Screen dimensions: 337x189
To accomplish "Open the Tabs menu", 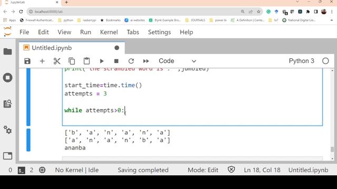I will click(133, 32).
